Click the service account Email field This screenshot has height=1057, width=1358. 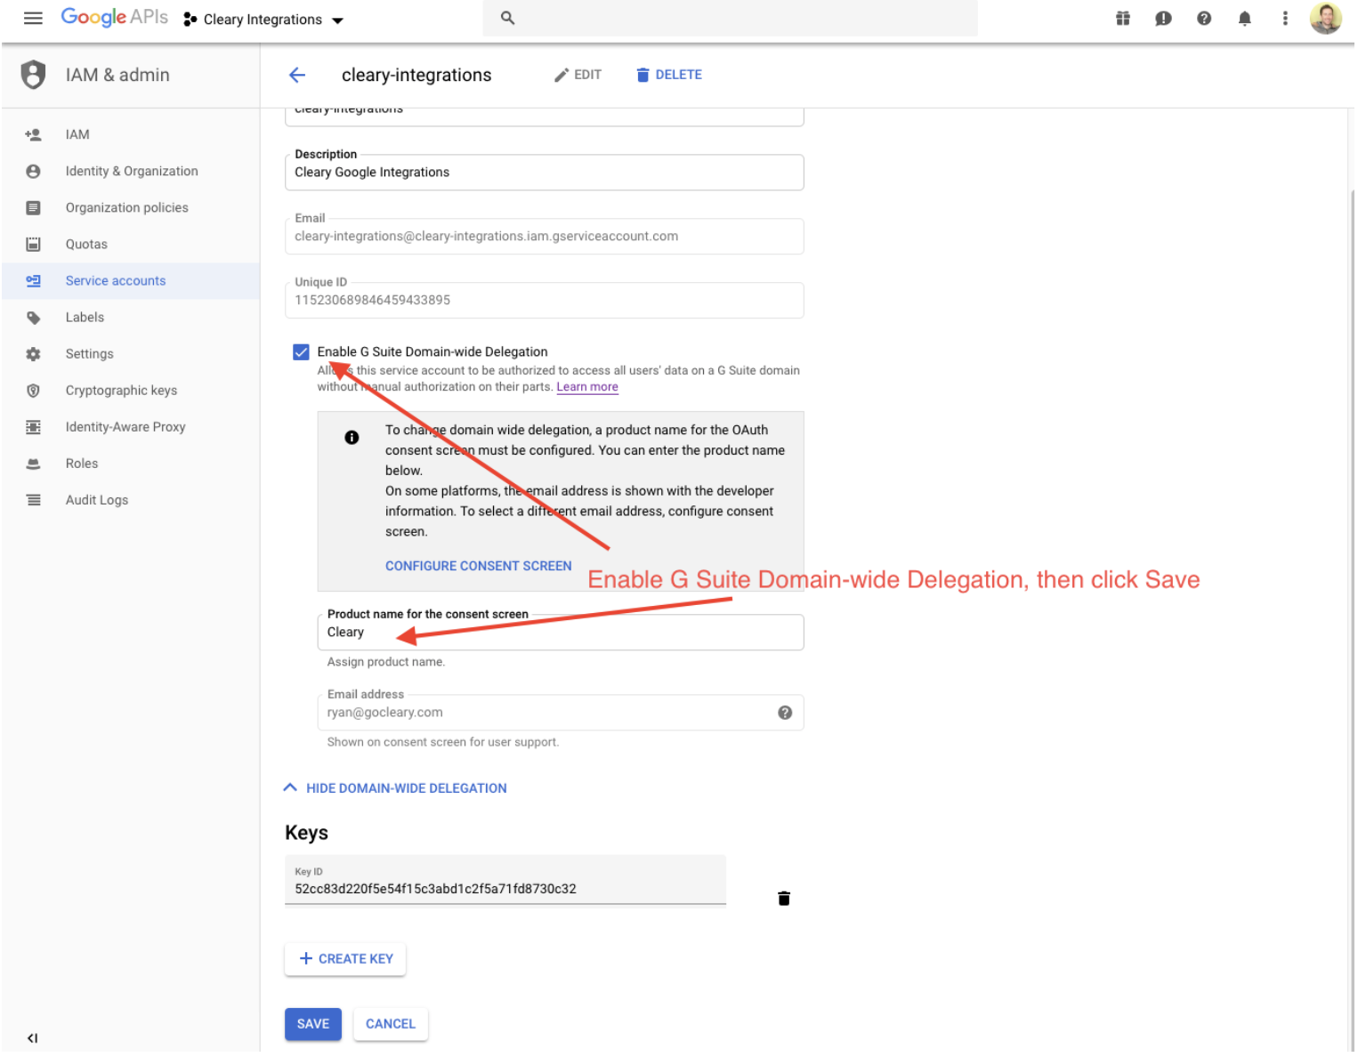click(544, 236)
